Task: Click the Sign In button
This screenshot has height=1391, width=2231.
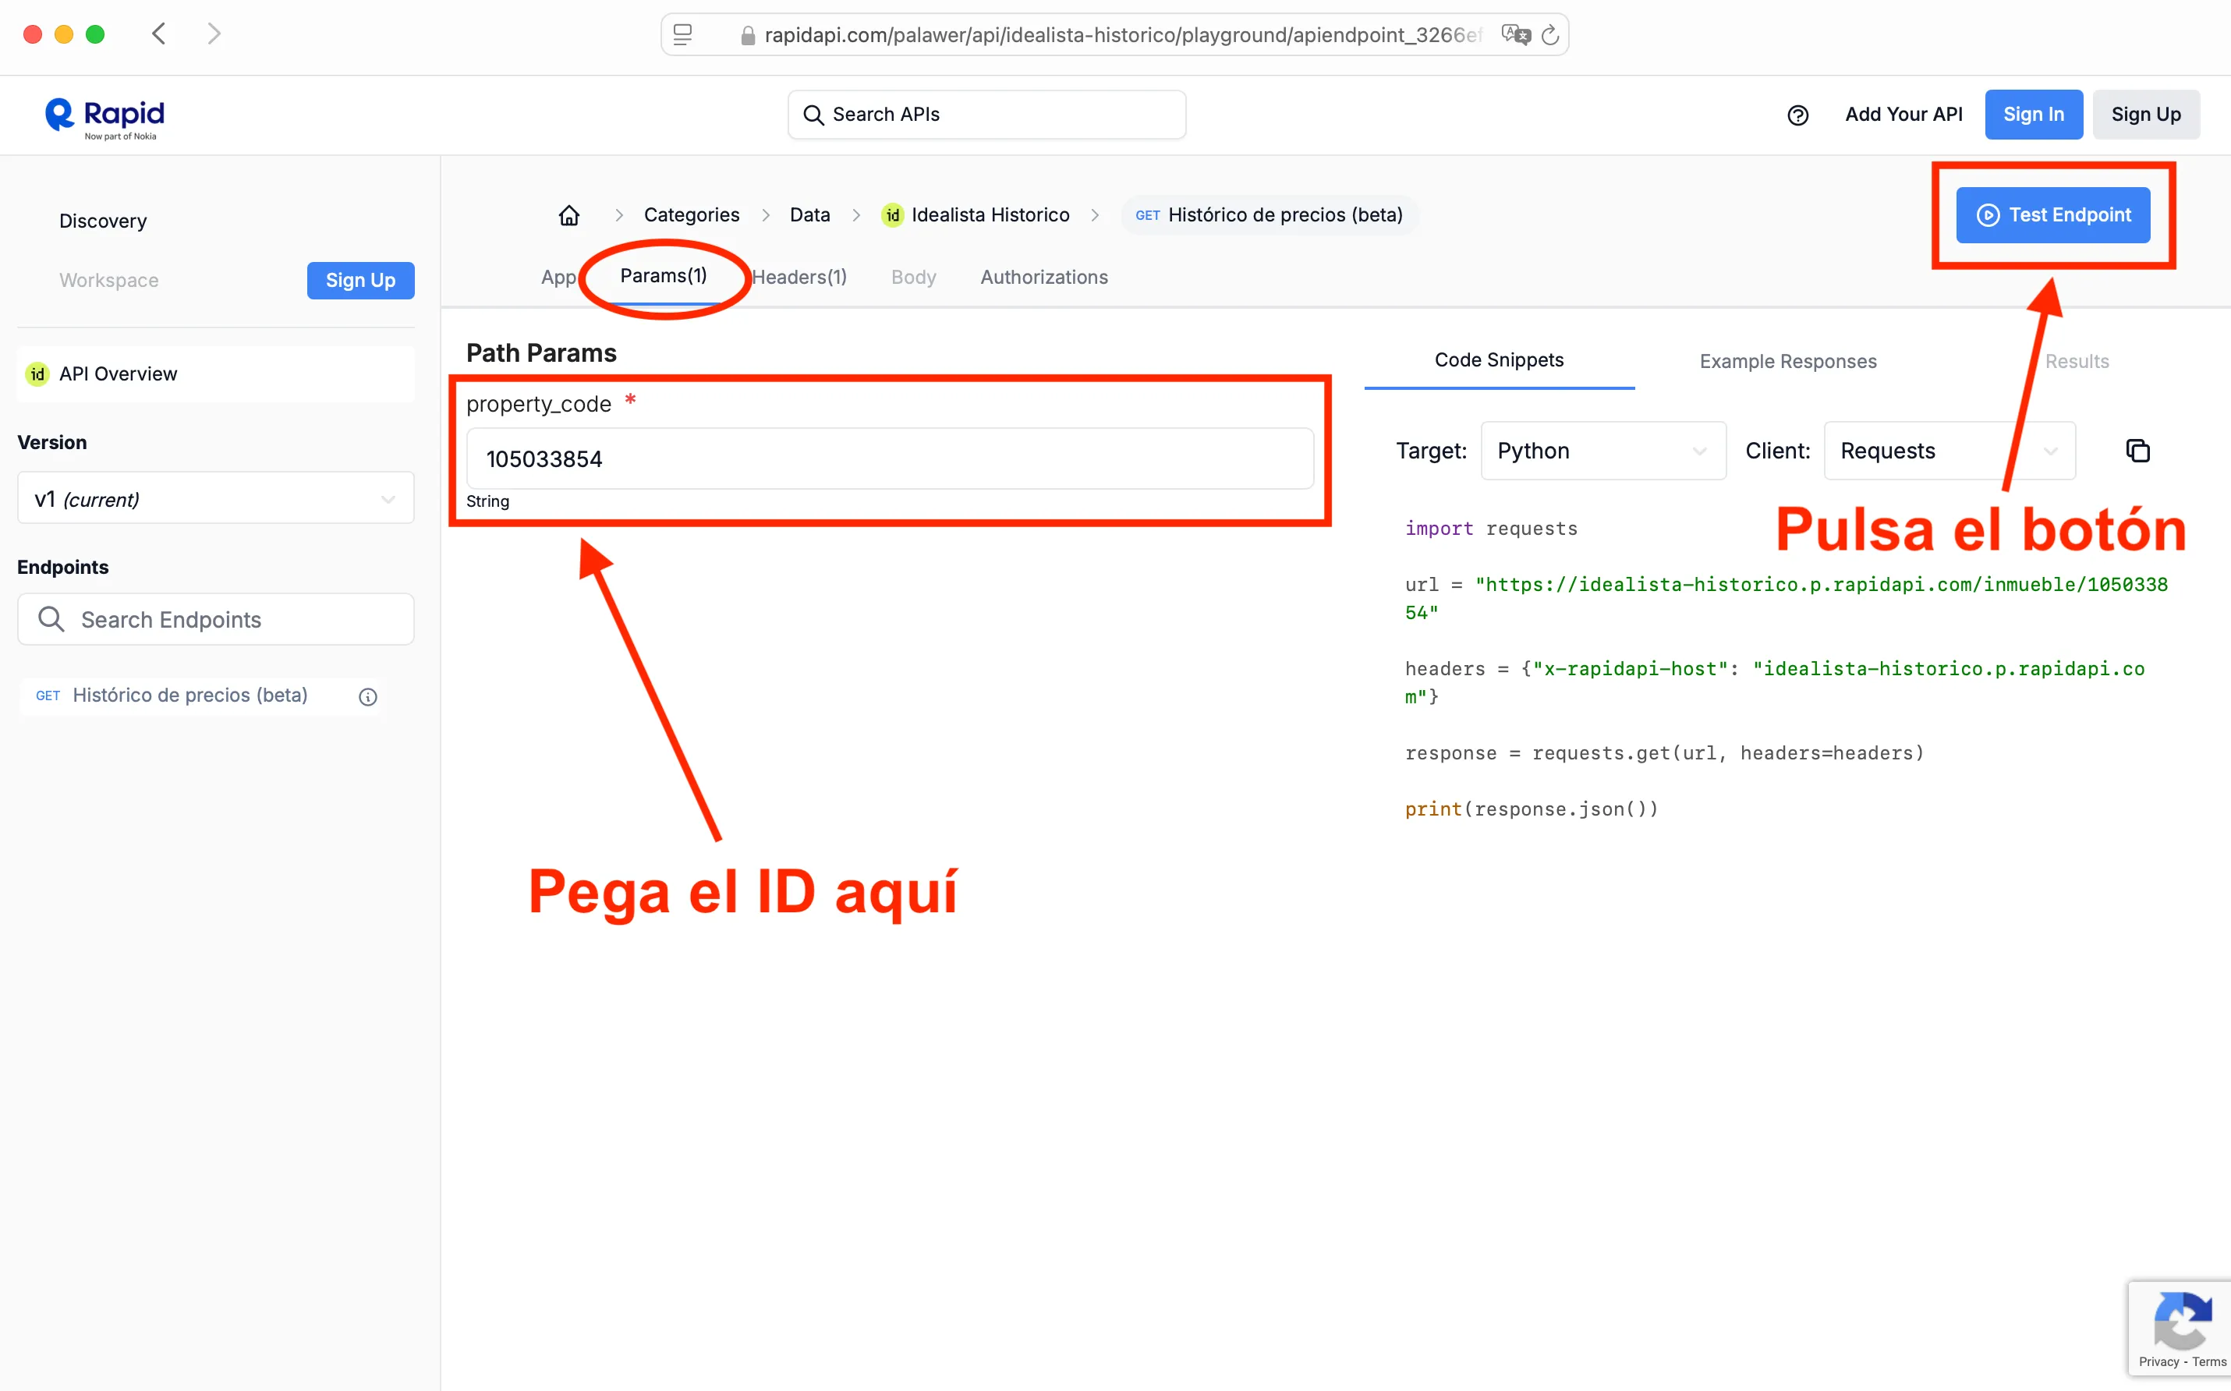Action: point(2033,115)
